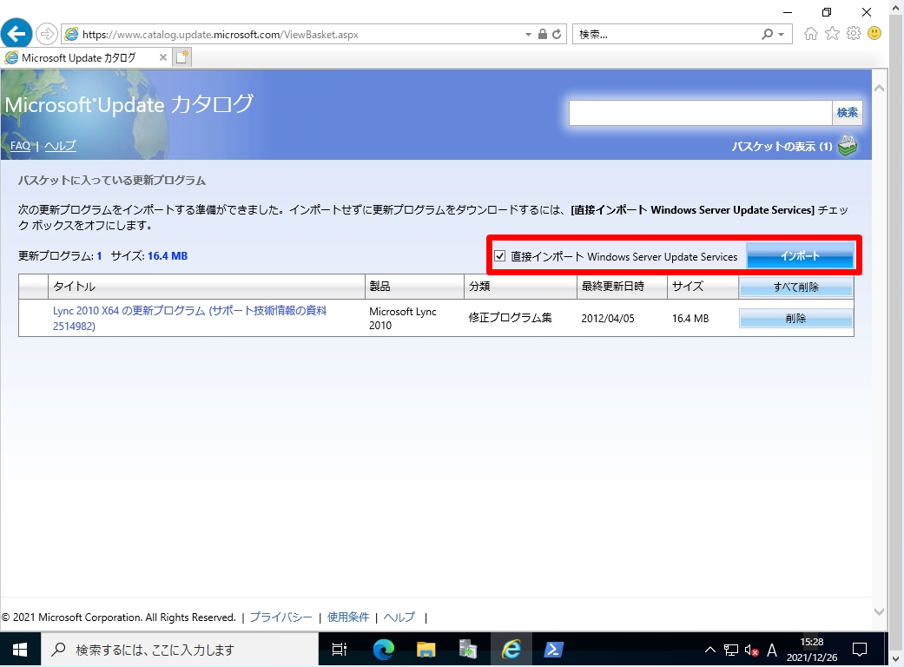Click the magnifier icon in browser search box
Viewport: 904px width, 667px height.
pos(767,35)
